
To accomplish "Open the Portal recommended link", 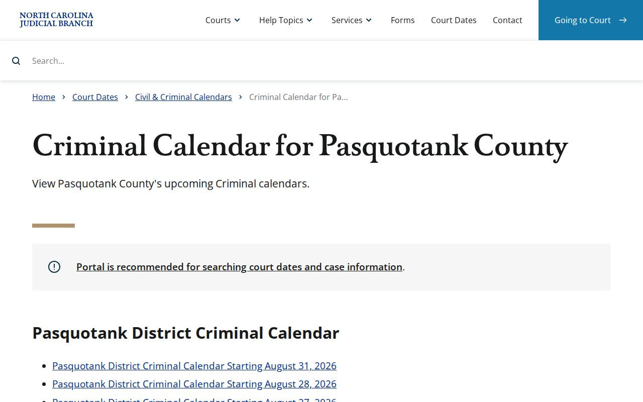I will tap(239, 267).
